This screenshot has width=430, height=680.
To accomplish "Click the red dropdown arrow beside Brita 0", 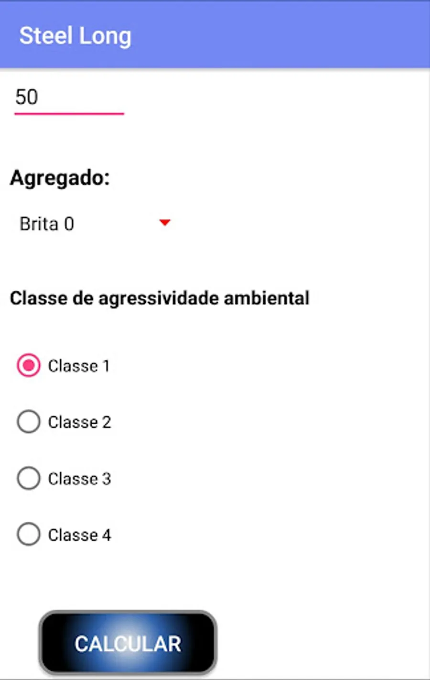I will coord(165,222).
